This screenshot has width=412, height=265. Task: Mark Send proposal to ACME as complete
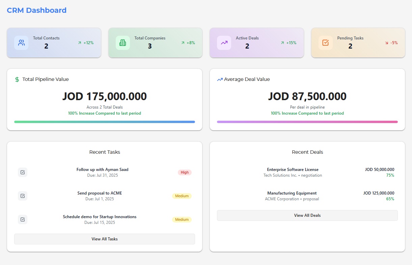pos(22,196)
